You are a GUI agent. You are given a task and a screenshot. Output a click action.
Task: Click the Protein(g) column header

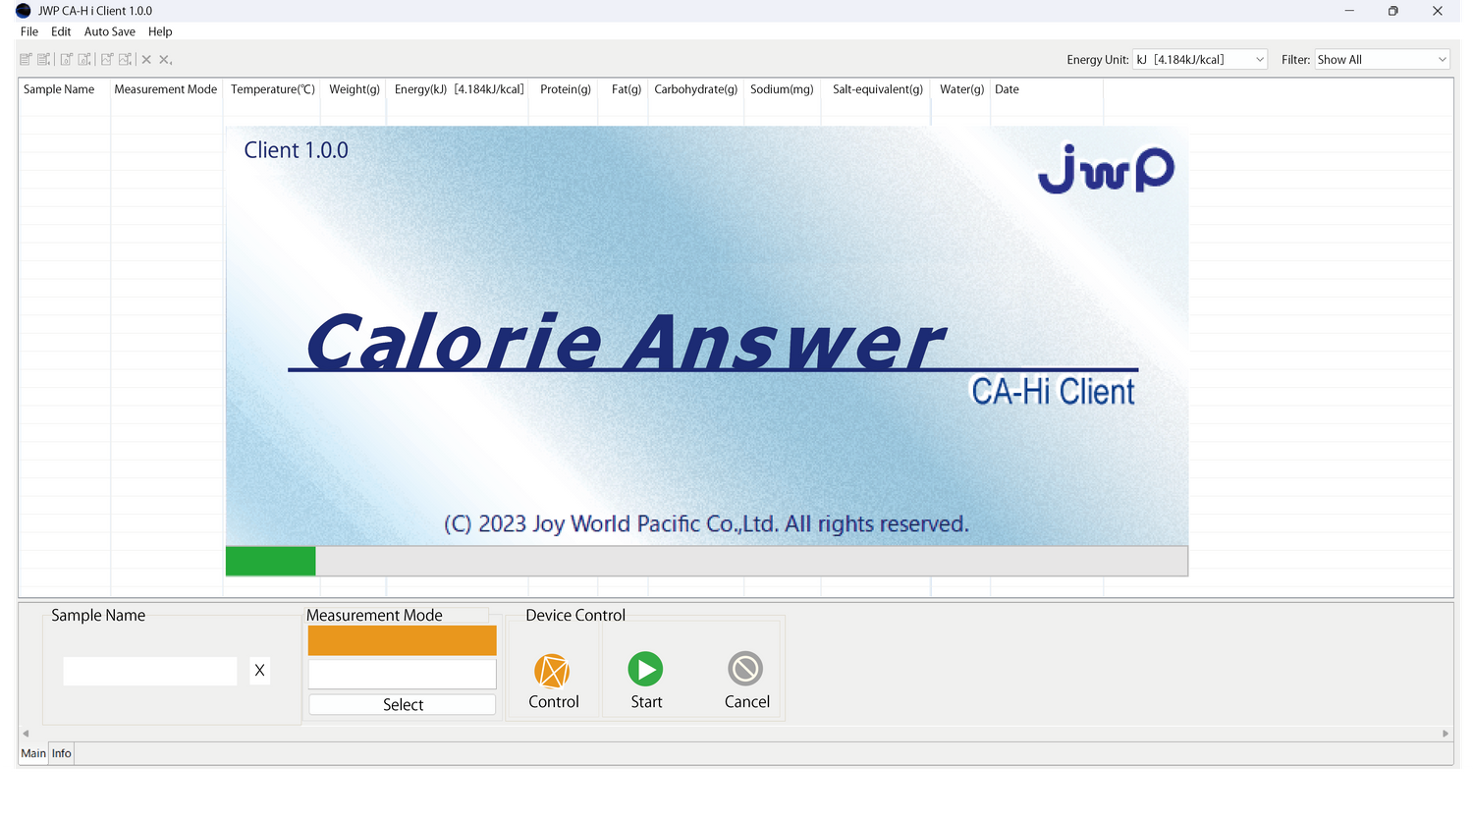[x=566, y=89]
